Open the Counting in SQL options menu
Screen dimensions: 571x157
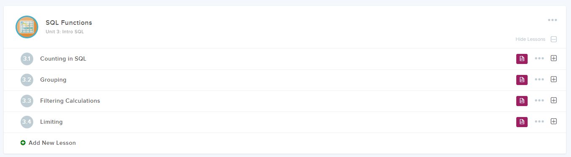pyautogui.click(x=539, y=59)
